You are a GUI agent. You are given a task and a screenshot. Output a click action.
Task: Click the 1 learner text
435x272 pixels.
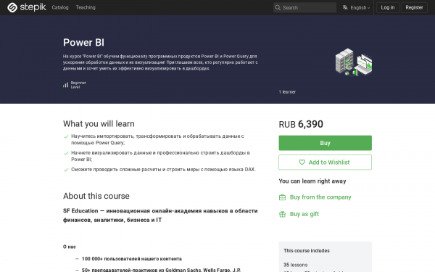[x=287, y=92]
